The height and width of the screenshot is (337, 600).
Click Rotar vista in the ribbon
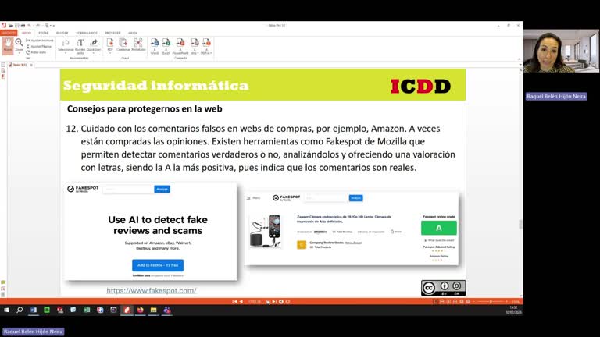[37, 52]
